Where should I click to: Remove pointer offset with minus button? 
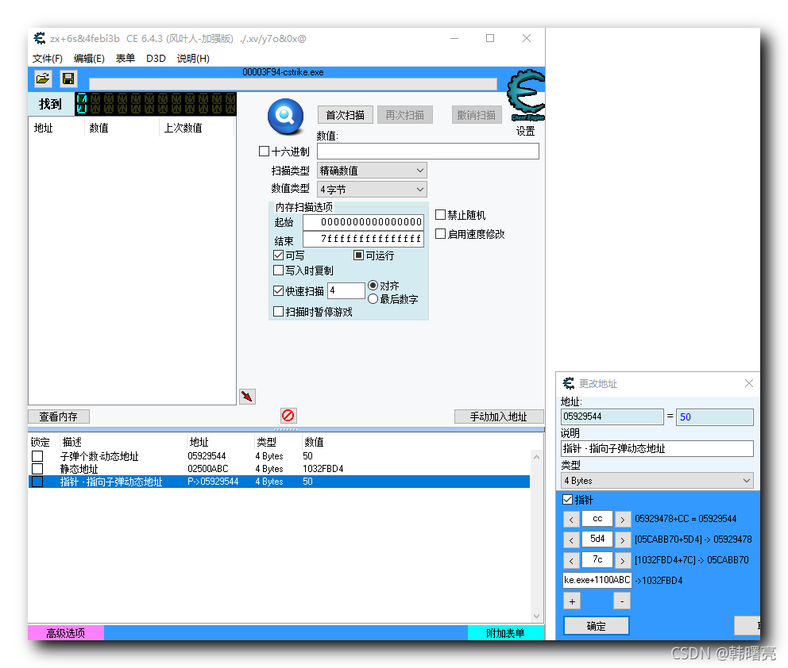622,601
